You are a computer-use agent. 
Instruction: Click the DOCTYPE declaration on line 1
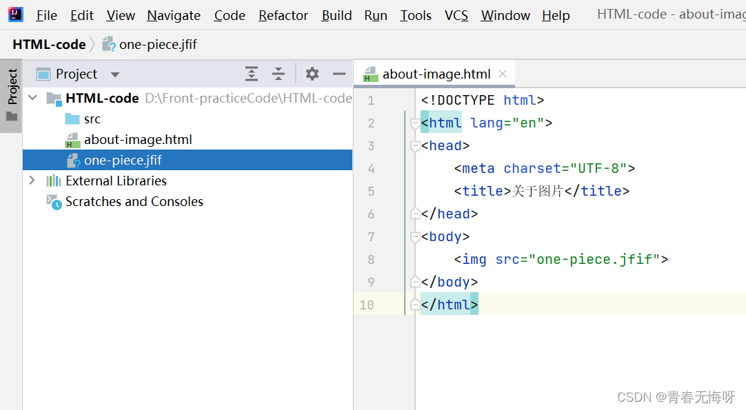click(x=483, y=101)
